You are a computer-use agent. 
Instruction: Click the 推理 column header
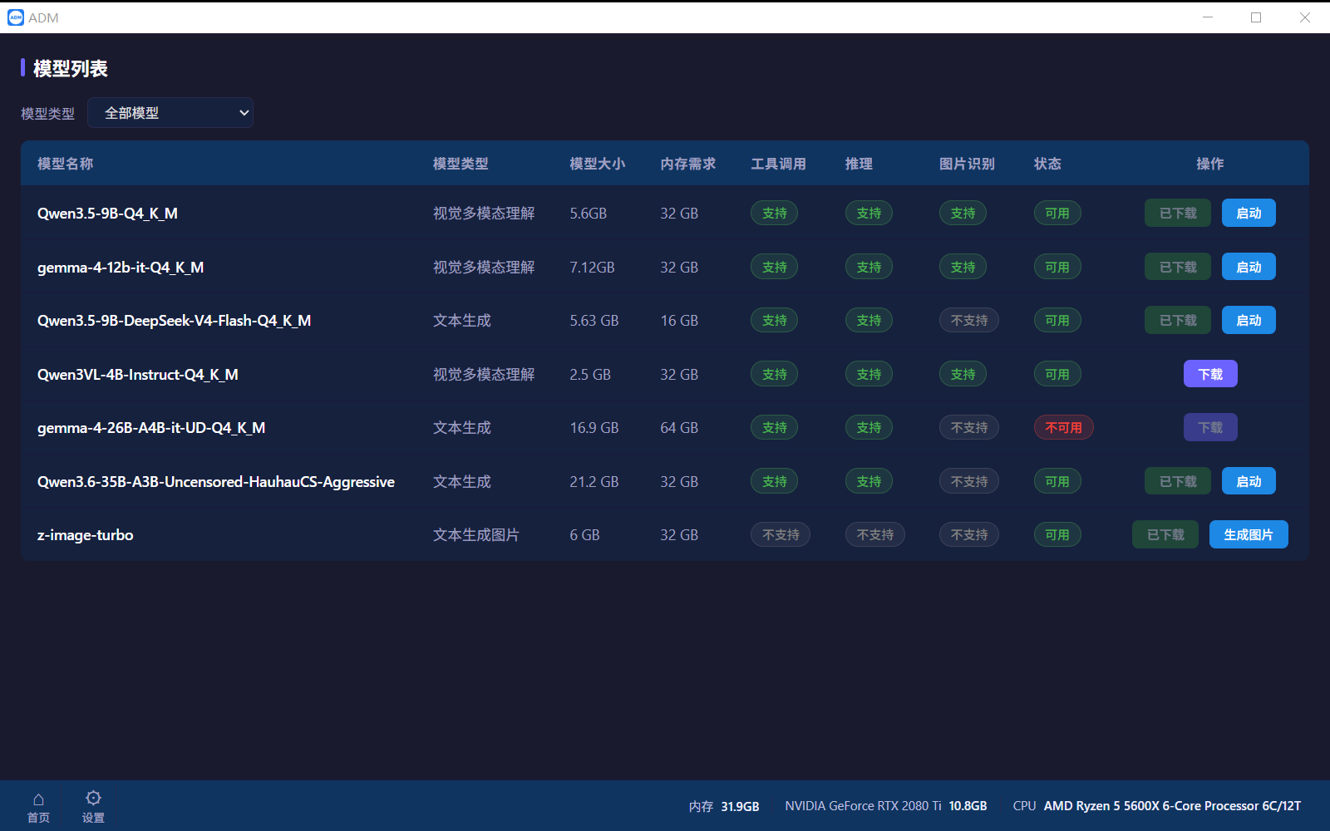click(x=859, y=164)
